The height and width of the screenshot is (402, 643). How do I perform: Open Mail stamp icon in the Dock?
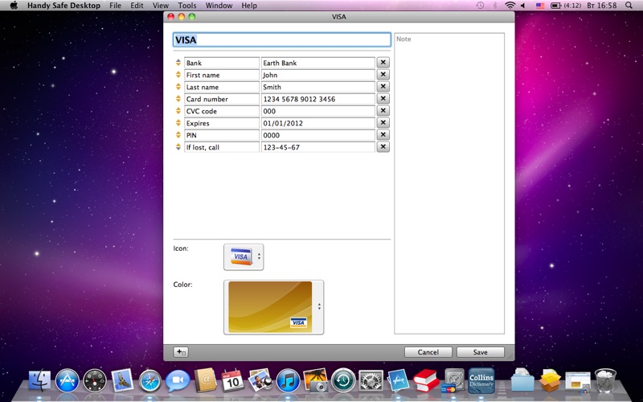[x=122, y=380]
